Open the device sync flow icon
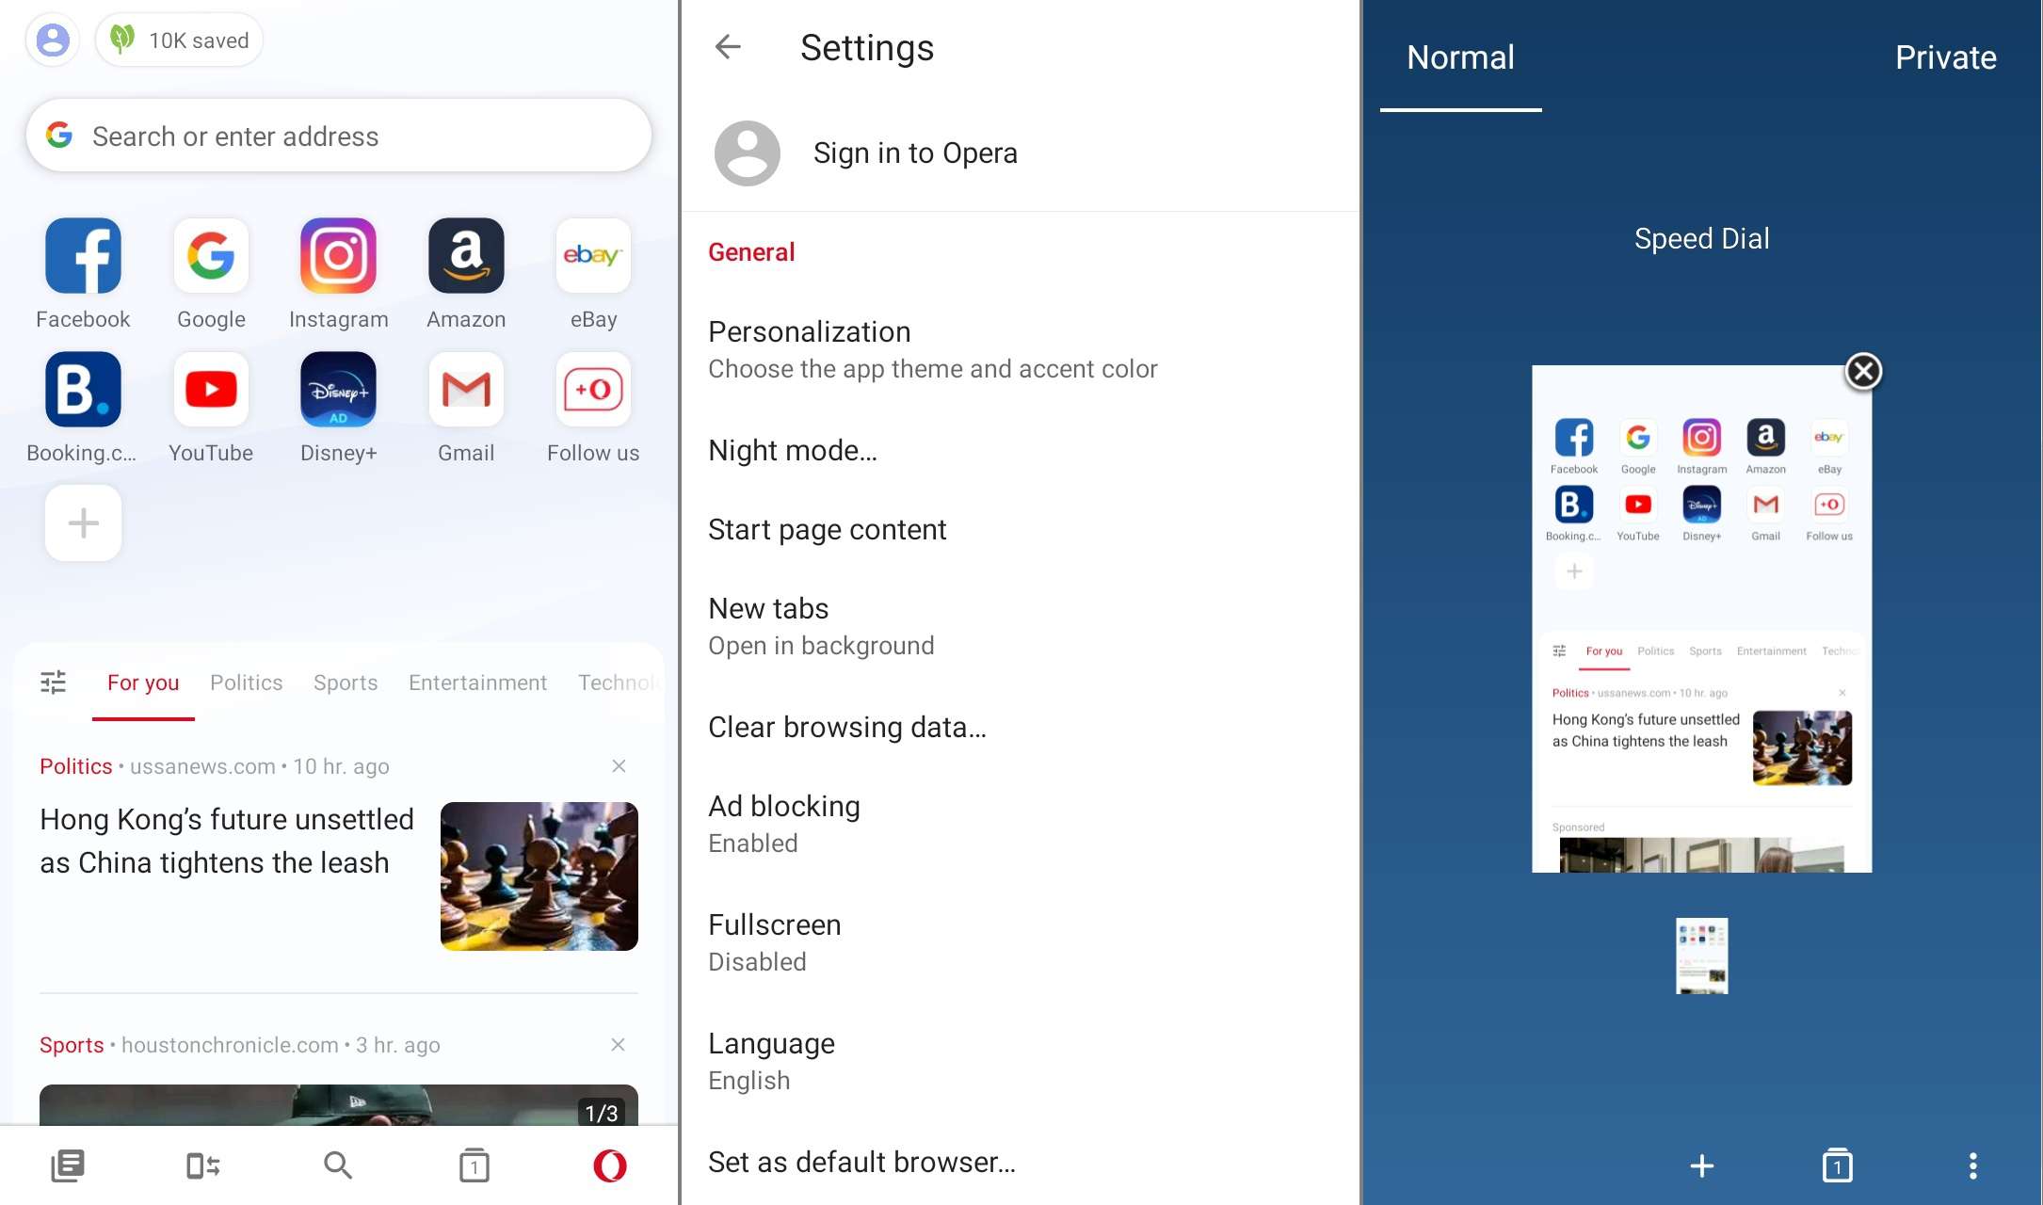The width and height of the screenshot is (2043, 1205). coord(203,1165)
